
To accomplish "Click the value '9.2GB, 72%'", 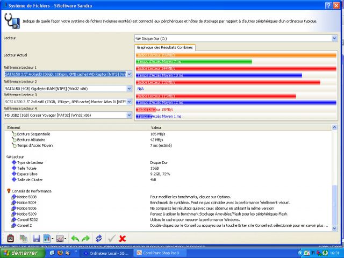I will pyautogui.click(x=160, y=174).
